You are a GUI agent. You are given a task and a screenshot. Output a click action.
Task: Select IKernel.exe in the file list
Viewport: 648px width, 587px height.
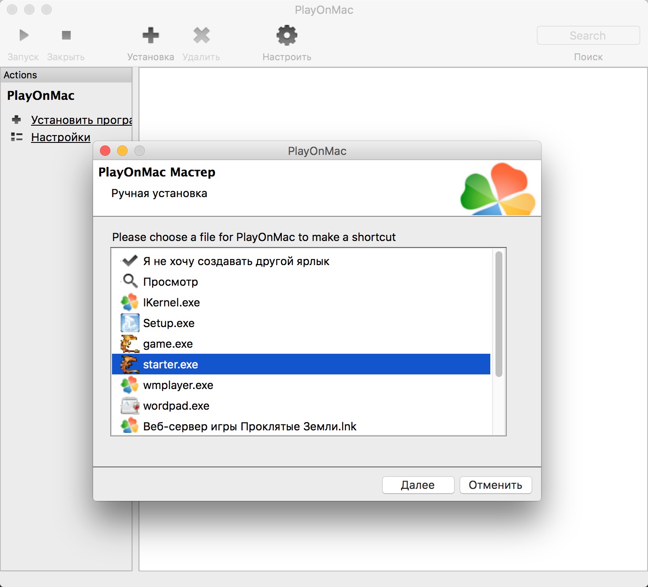click(171, 303)
